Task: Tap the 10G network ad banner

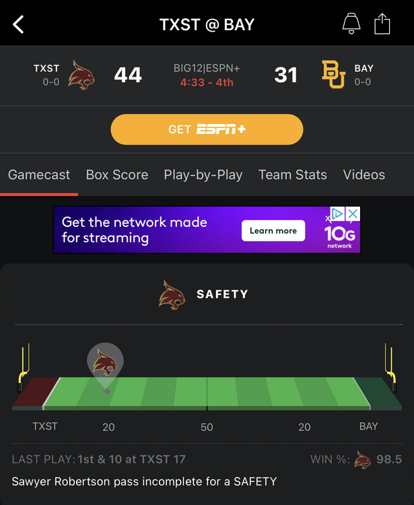Action: 148,230
